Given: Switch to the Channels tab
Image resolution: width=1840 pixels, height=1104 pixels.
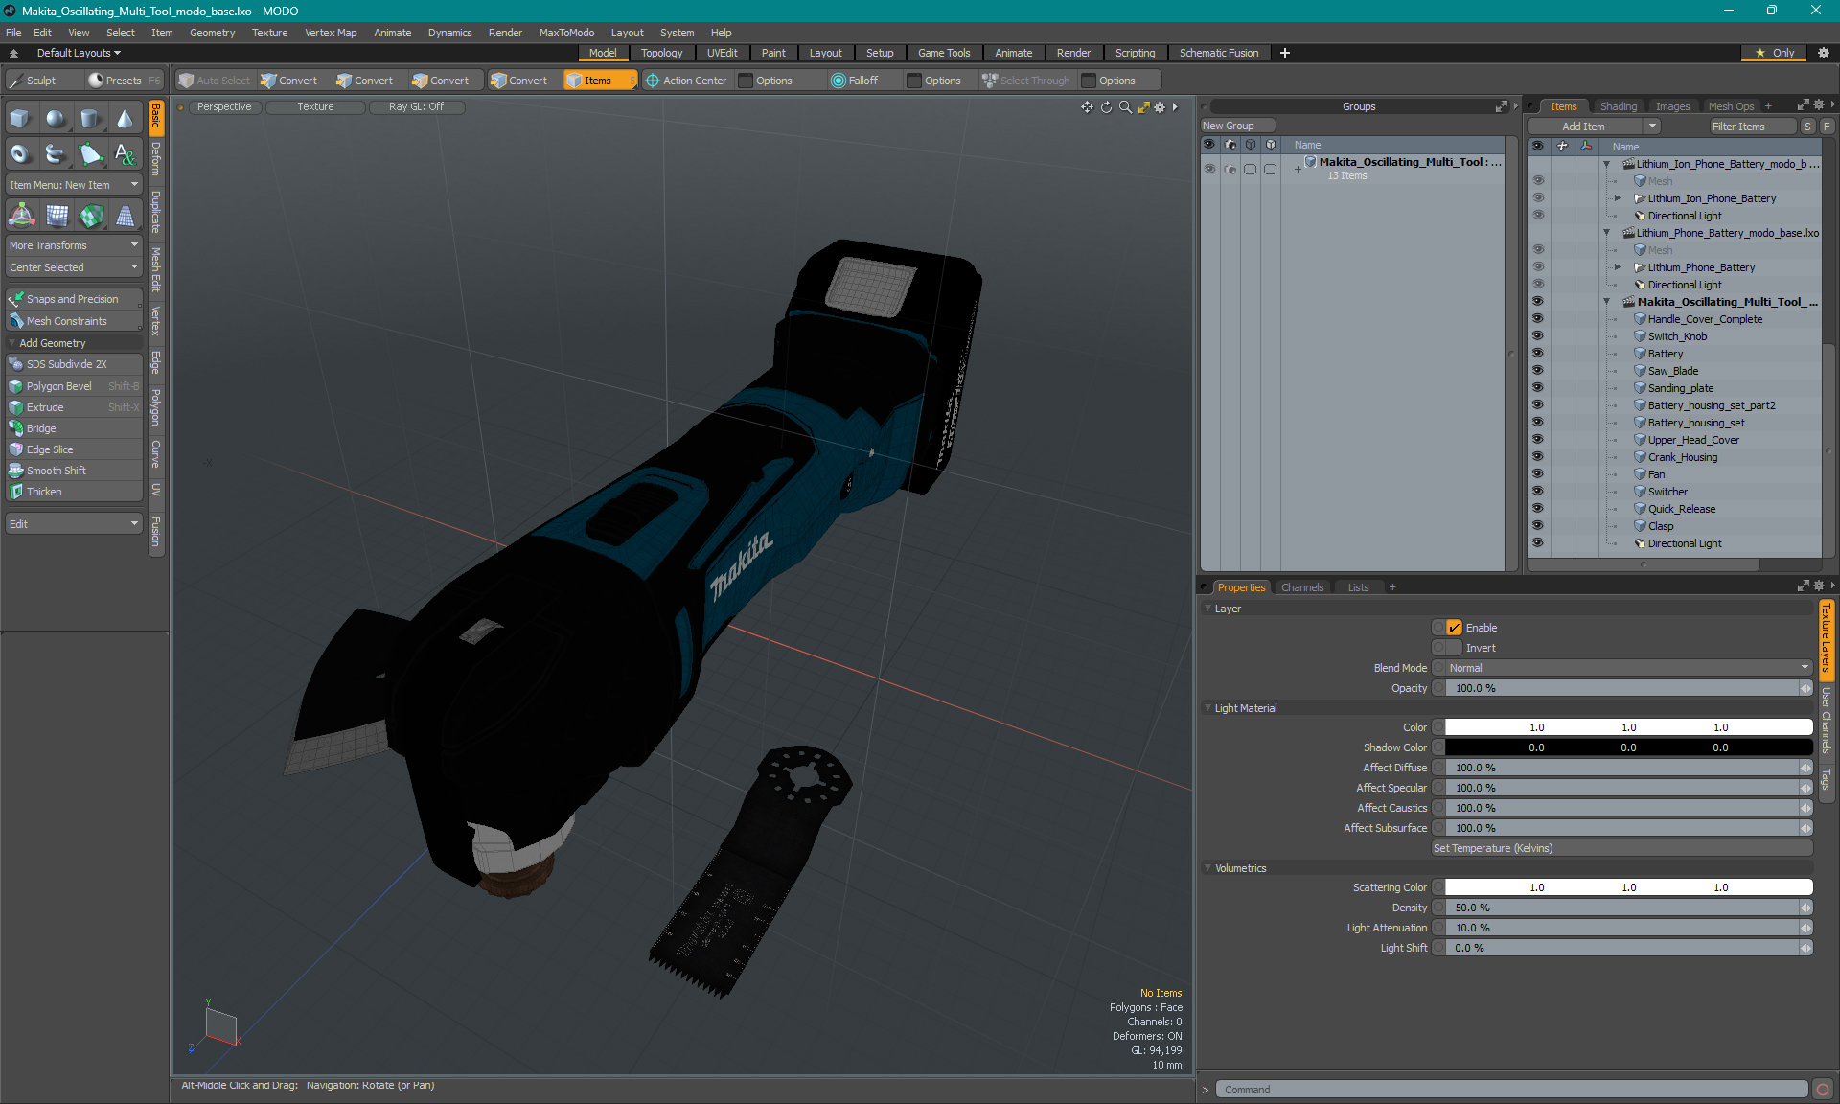Looking at the screenshot, I should (x=1301, y=587).
